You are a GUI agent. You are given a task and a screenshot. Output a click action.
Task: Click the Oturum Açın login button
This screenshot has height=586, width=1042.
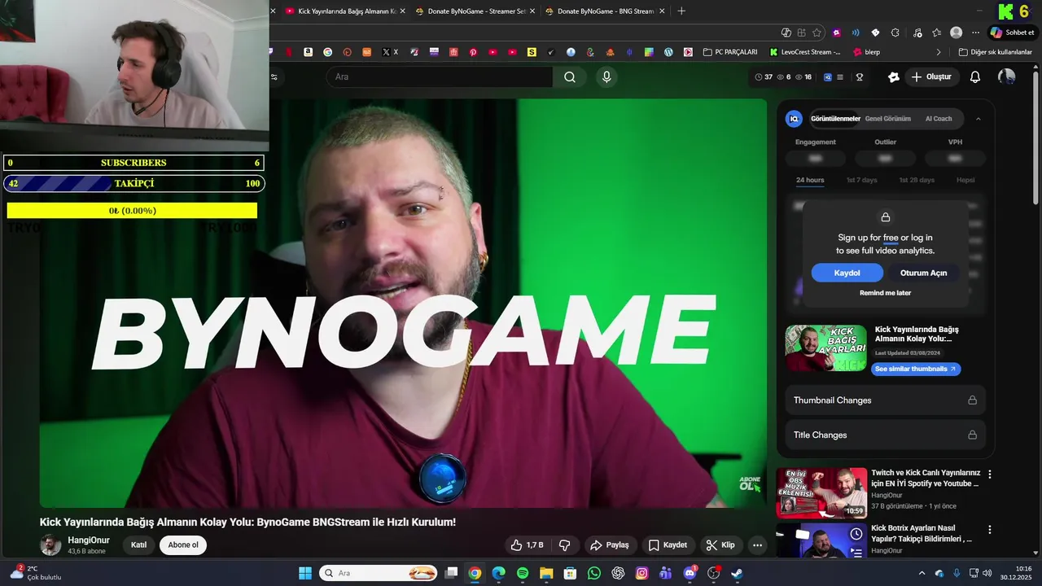coord(923,273)
